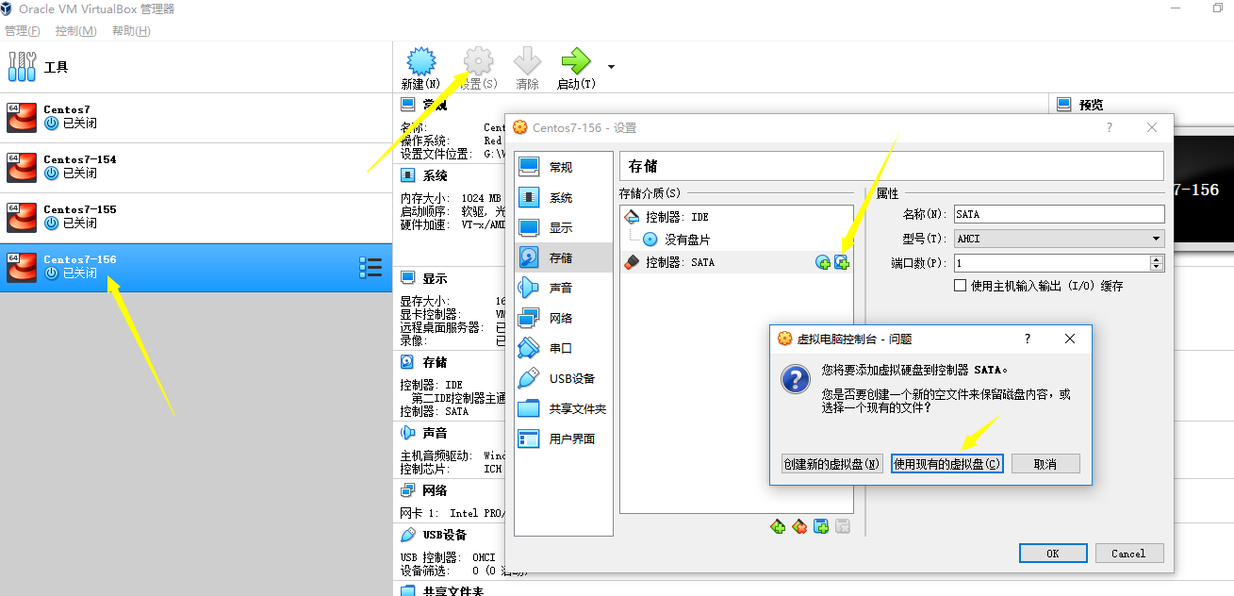Viewport: 1234px width, 596px height.
Task: Click the add new storage controller icon
Action: [x=778, y=527]
